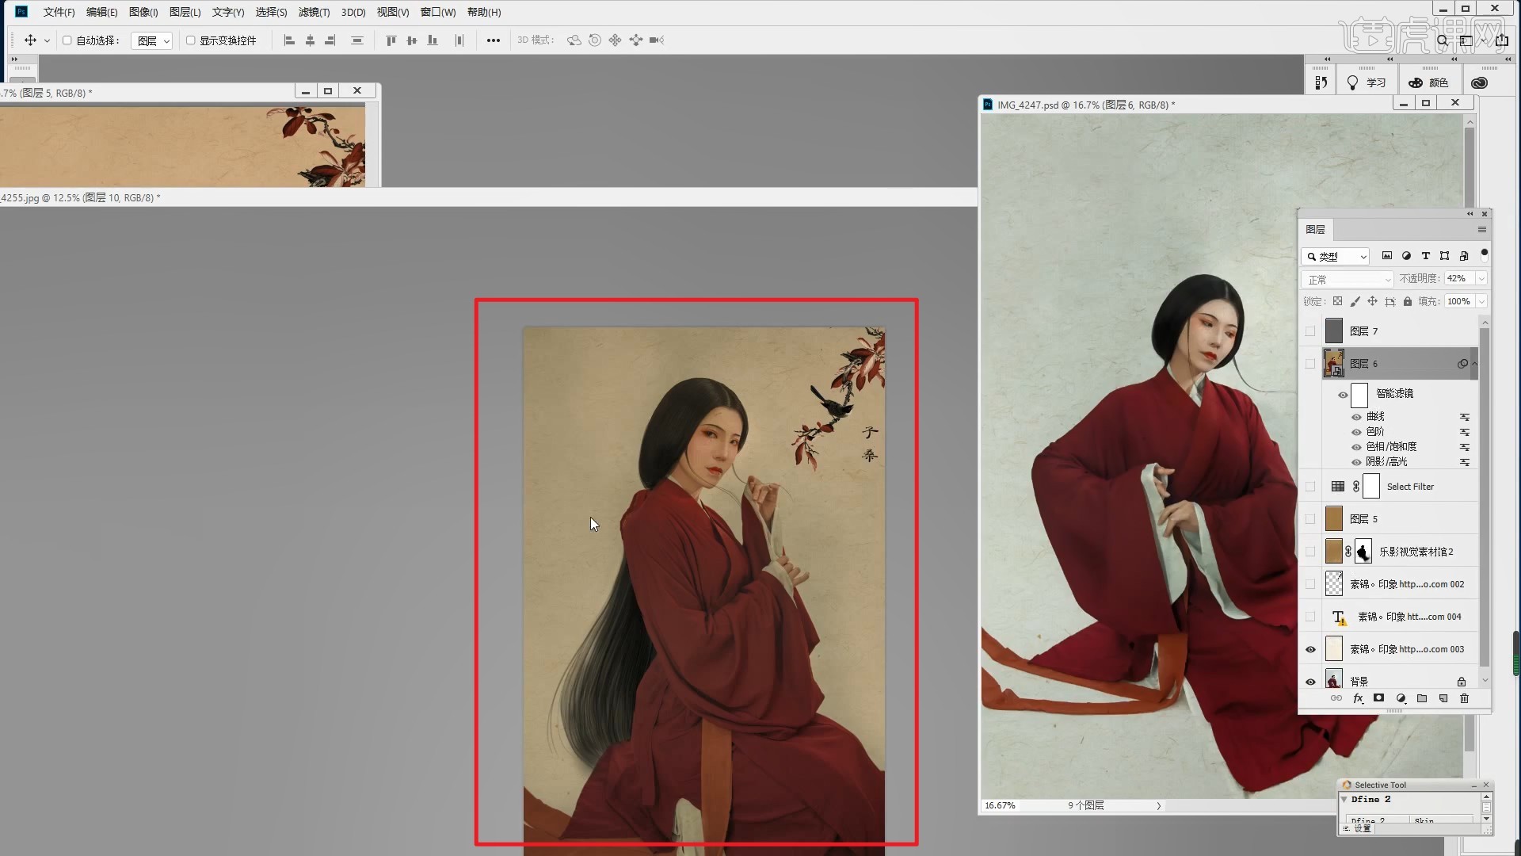Open the three-dots more options button

[x=493, y=40]
